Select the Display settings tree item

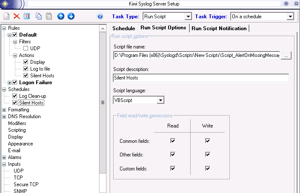[15, 137]
